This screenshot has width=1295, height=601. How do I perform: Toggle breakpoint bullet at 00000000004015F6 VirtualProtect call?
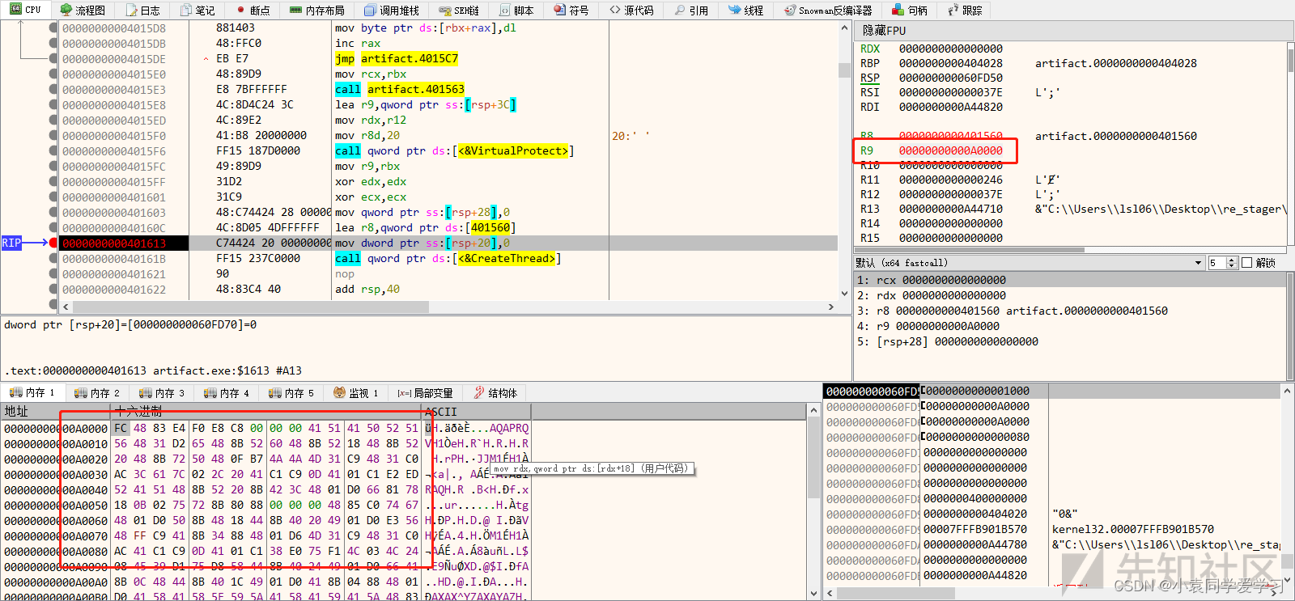(53, 150)
